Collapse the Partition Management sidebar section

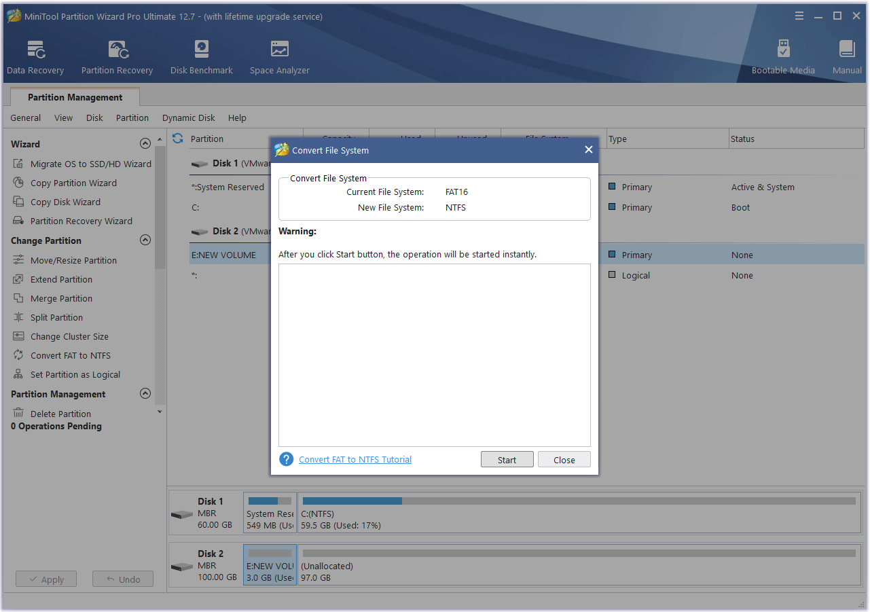pyautogui.click(x=145, y=394)
